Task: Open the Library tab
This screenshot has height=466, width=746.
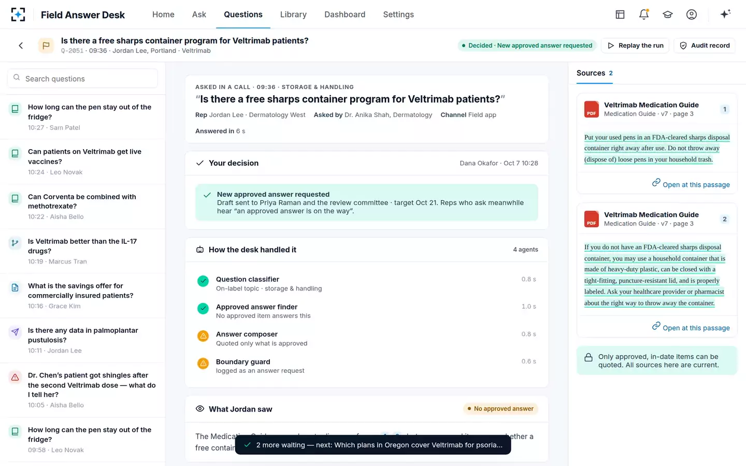Action: coord(293,14)
